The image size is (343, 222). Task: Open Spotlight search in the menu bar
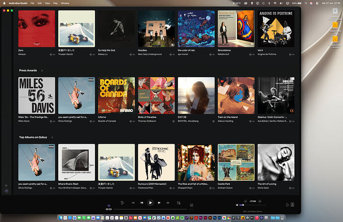[306, 3]
